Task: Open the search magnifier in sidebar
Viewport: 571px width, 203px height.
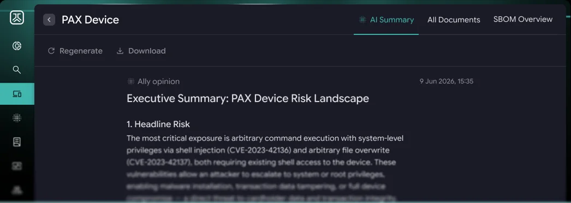Action: (17, 70)
